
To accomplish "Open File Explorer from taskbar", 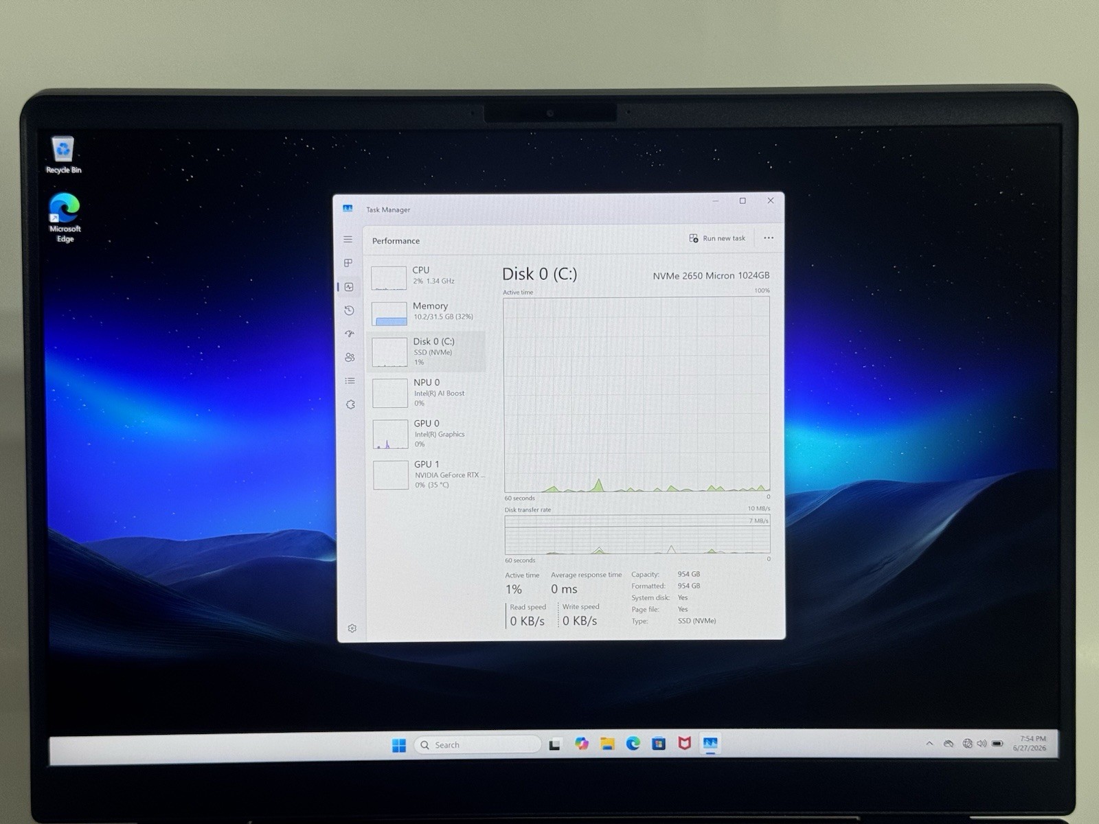I will click(x=607, y=744).
